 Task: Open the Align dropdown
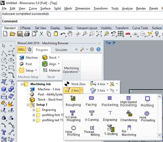(58, 64)
